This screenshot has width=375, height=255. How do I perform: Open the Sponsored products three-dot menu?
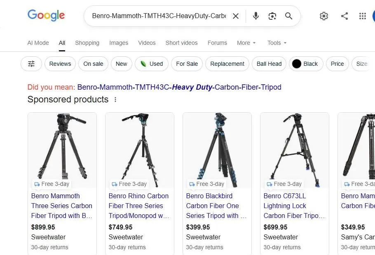[115, 100]
